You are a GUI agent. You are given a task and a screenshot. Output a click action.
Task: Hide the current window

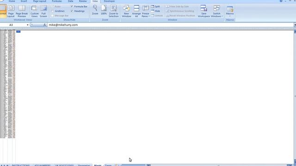155,11
